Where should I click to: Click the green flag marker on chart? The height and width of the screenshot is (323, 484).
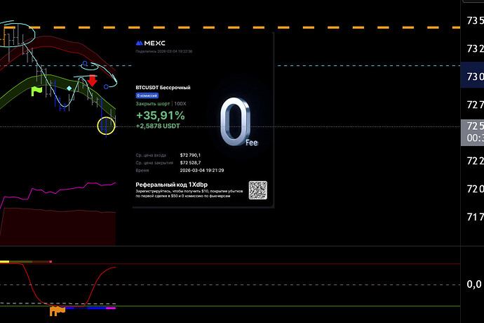(38, 90)
